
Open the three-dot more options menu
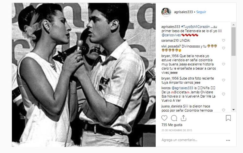pos(228,140)
